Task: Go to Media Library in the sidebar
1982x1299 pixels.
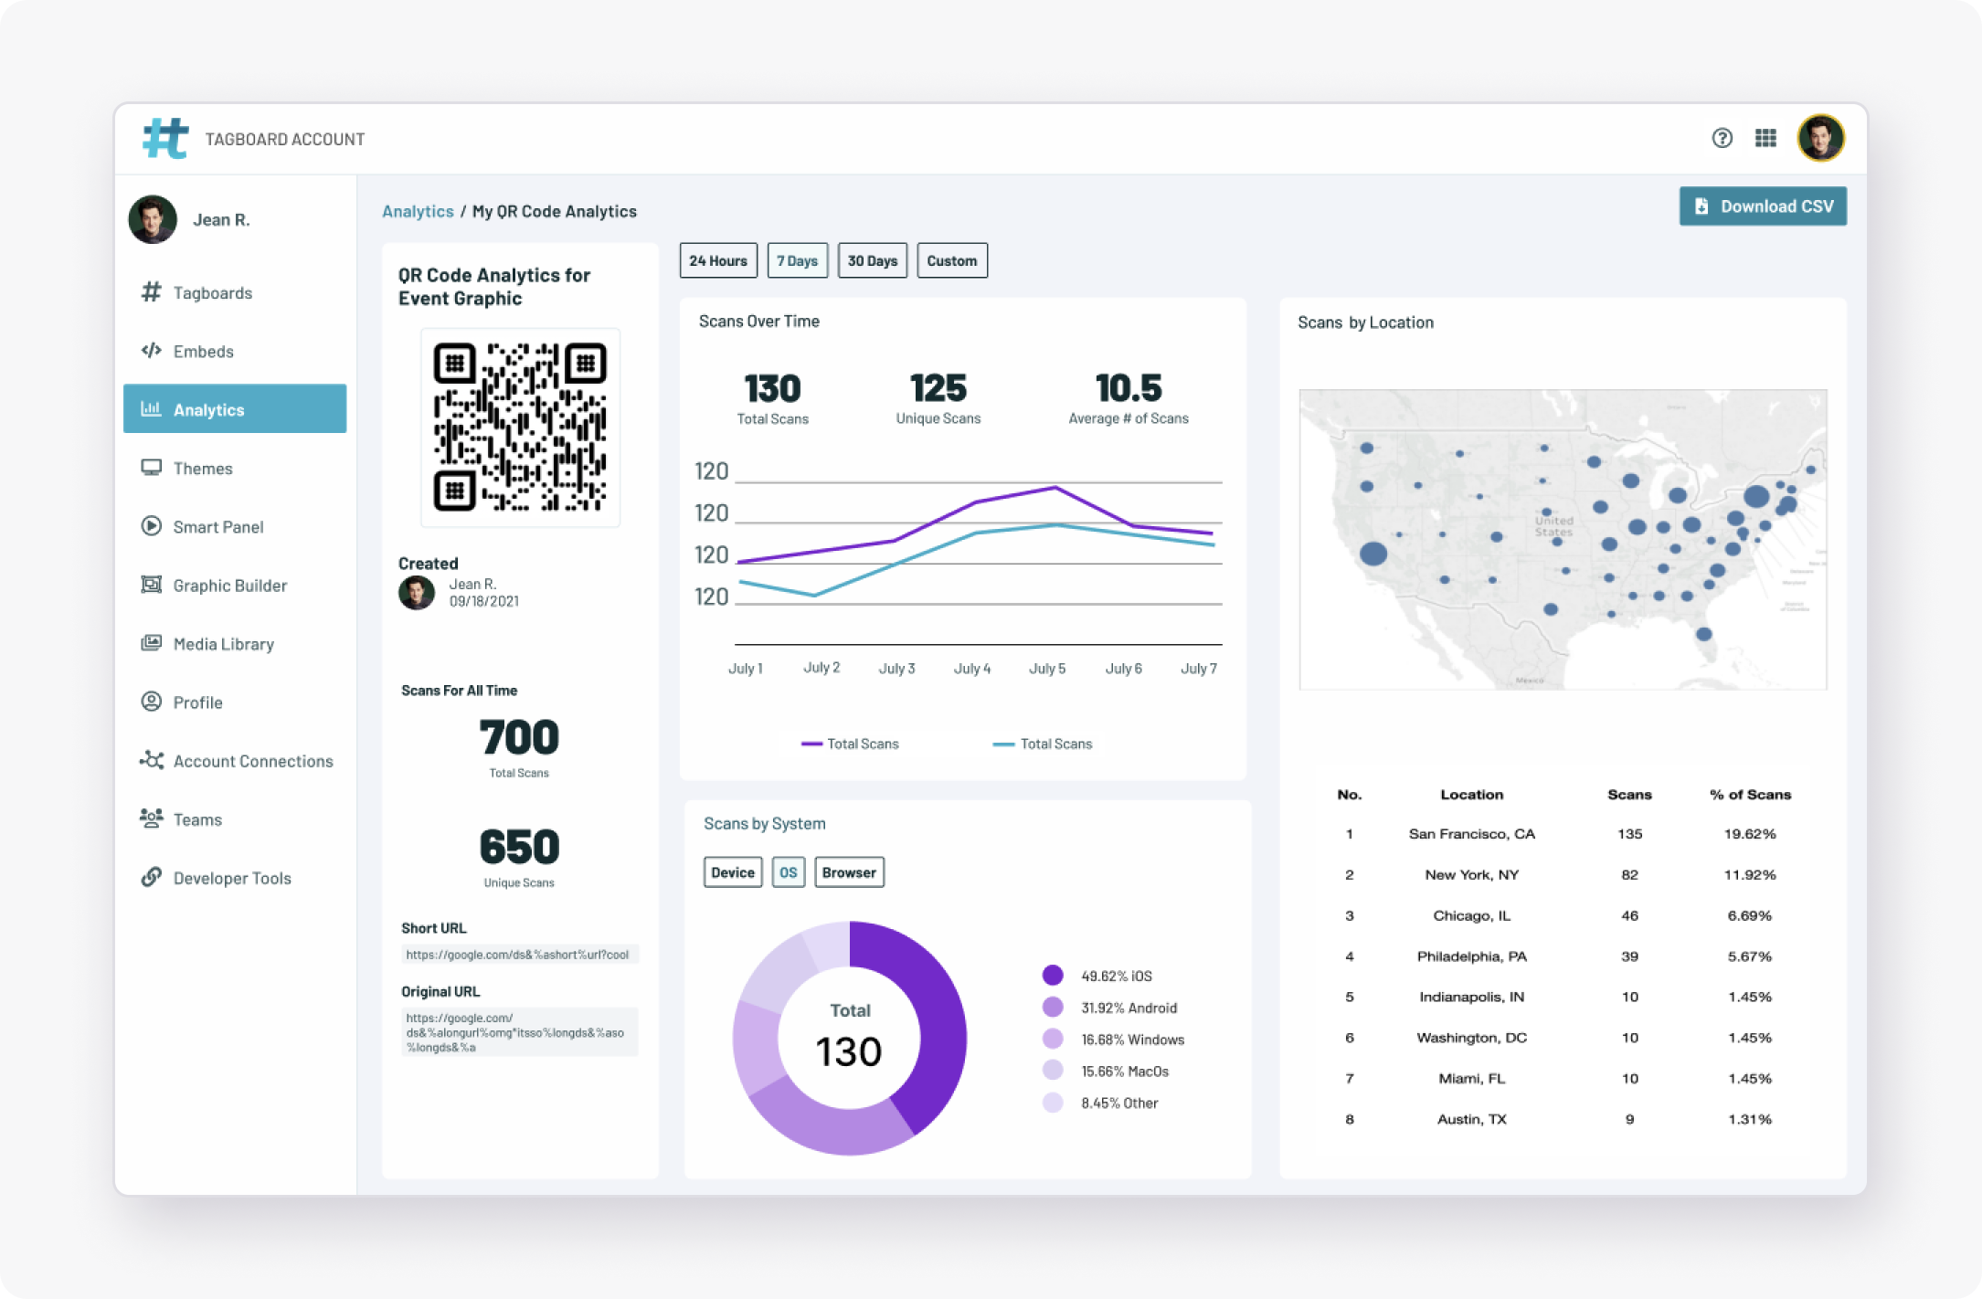Action: (223, 644)
